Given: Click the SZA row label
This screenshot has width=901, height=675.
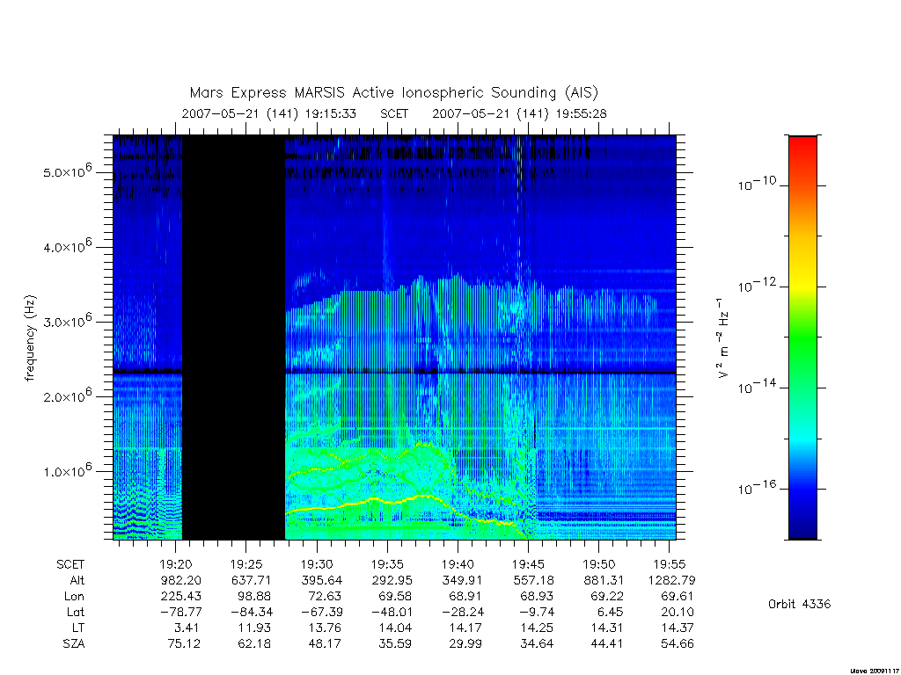Looking at the screenshot, I should coord(74,644).
